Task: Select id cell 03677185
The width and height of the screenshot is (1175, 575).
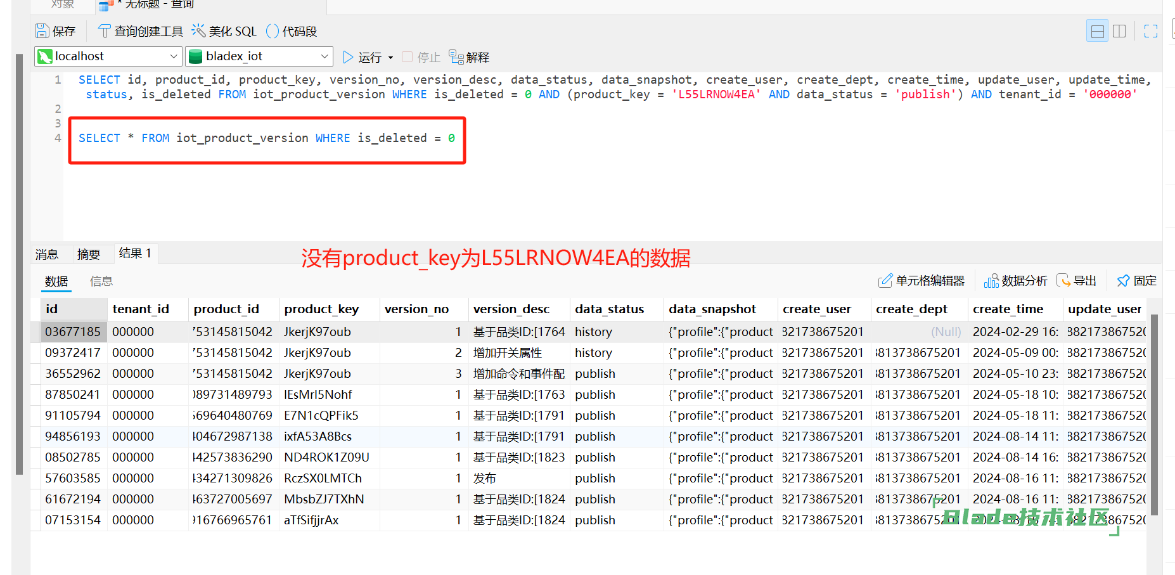Action: pos(74,332)
